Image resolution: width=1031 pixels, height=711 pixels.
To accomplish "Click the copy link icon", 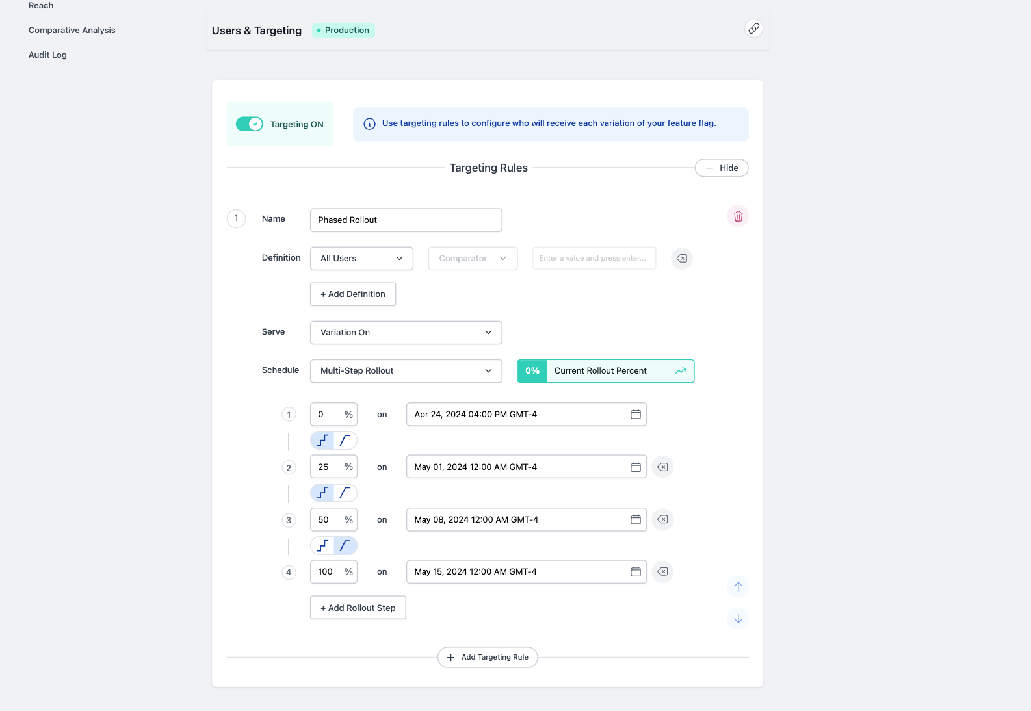I will [x=753, y=29].
